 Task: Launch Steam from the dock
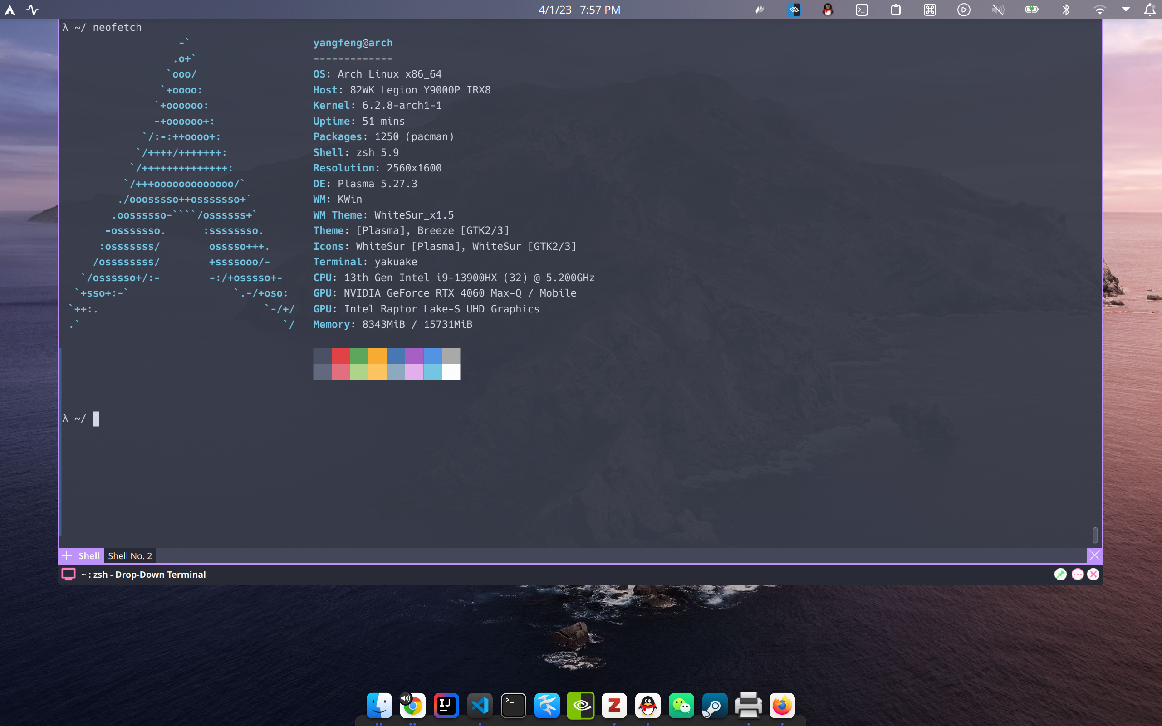click(715, 705)
